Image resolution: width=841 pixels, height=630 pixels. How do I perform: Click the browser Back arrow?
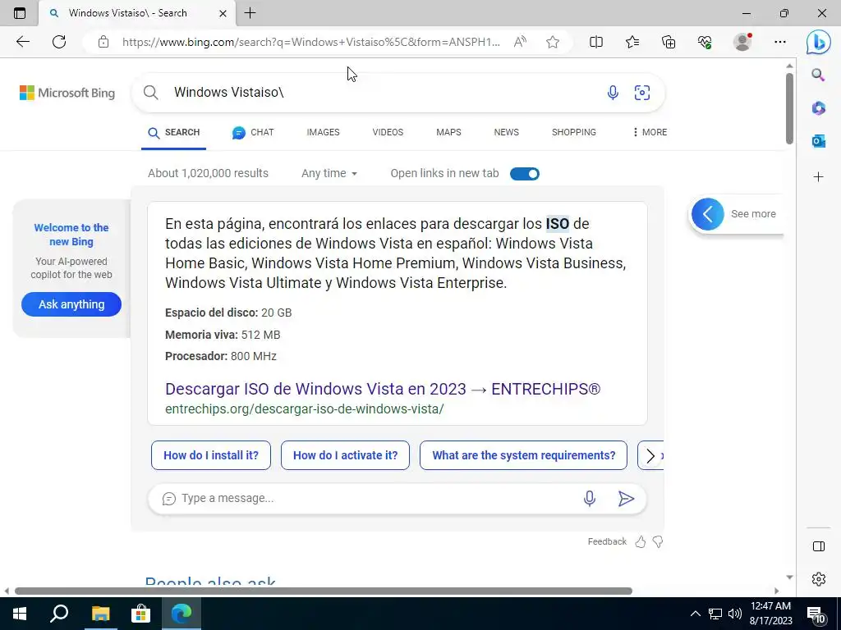pyautogui.click(x=22, y=42)
